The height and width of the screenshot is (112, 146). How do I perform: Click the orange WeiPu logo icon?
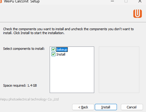(138, 14)
